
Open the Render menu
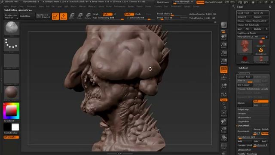(x=131, y=6)
